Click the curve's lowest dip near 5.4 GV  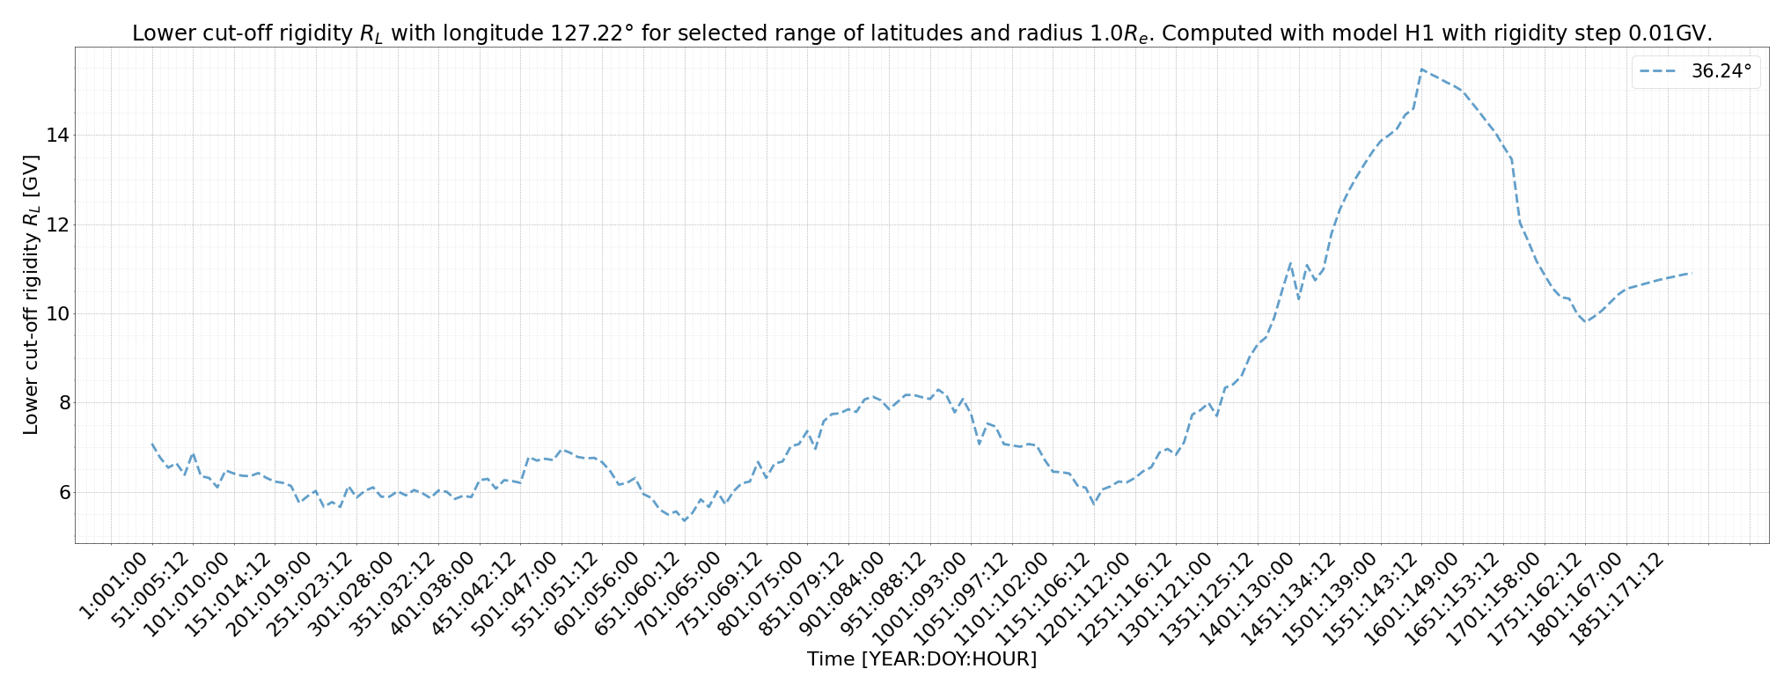(684, 520)
